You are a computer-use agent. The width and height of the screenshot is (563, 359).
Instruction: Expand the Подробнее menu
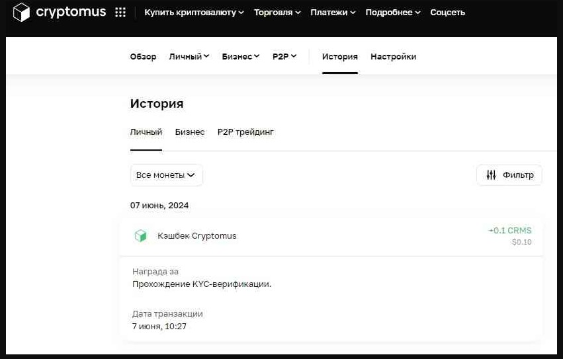coord(392,13)
